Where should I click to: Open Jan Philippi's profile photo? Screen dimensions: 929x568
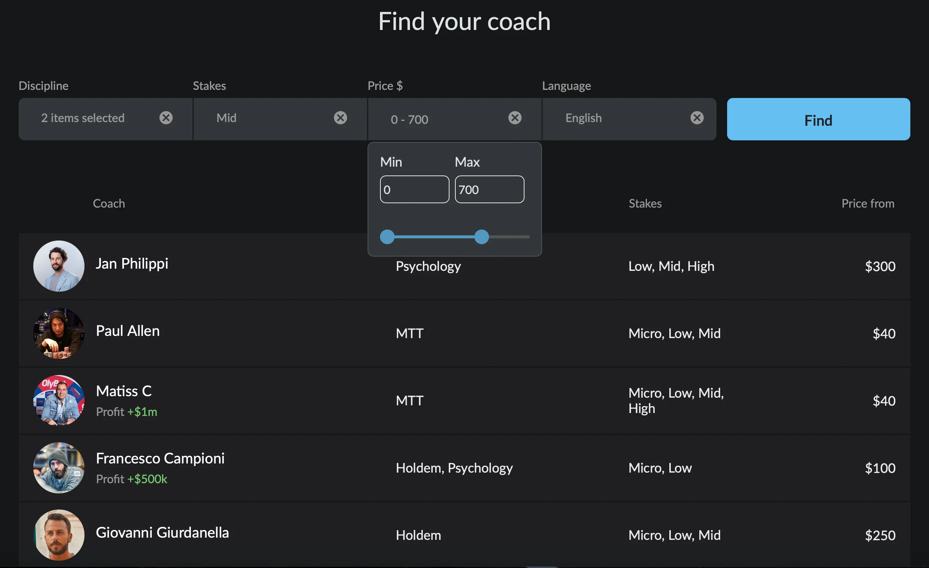pyautogui.click(x=59, y=266)
